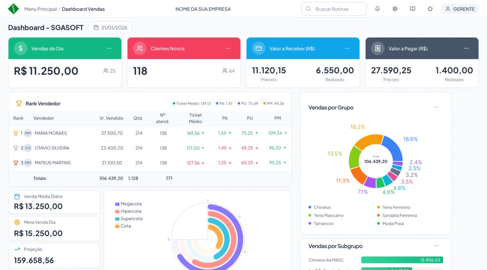The height and width of the screenshot is (270, 487).
Task: Click the Valor a Pagar receipt icon
Action: point(378,48)
